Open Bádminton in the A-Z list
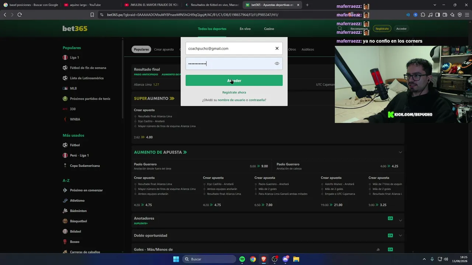This screenshot has height=265, width=472. (78, 211)
